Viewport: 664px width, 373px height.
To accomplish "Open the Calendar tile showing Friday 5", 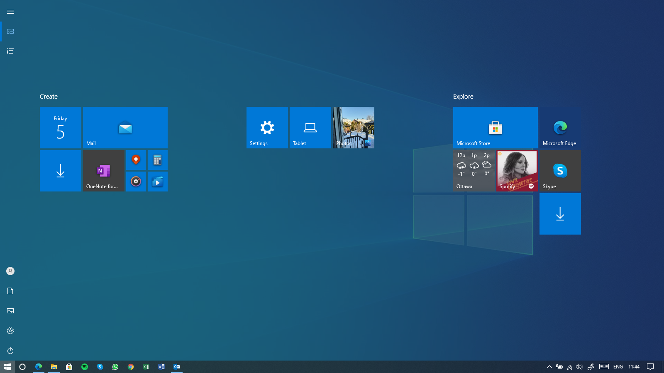I will coord(61,128).
